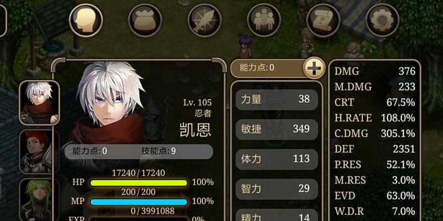Select the 体力 113 attribute row
This screenshot has width=443, height=221.
[277, 160]
